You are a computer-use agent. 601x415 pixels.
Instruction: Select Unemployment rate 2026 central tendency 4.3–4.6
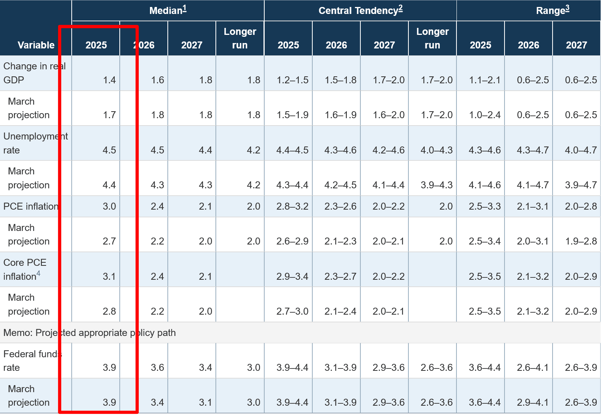point(340,150)
